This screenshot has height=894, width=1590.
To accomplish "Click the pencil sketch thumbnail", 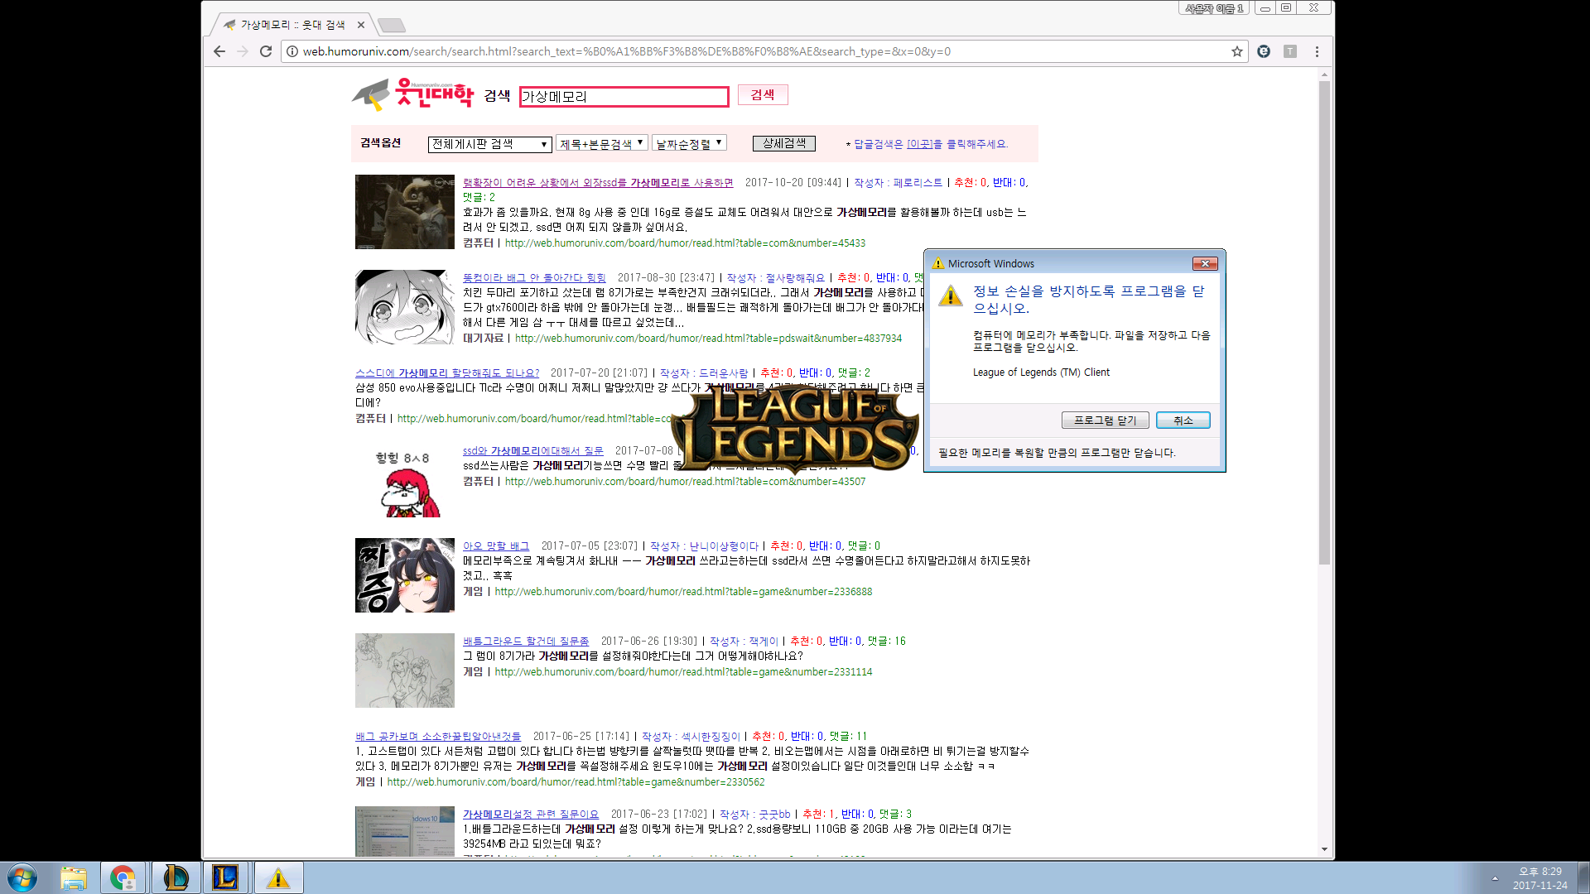I will click(405, 670).
